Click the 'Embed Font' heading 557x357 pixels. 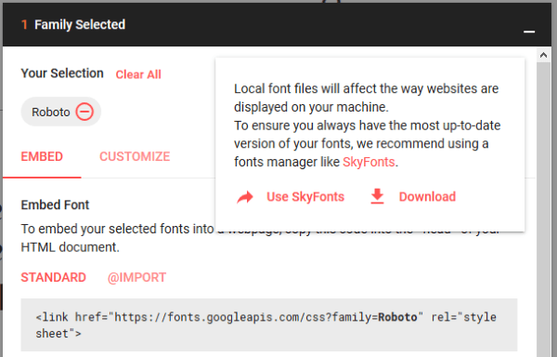click(x=55, y=205)
